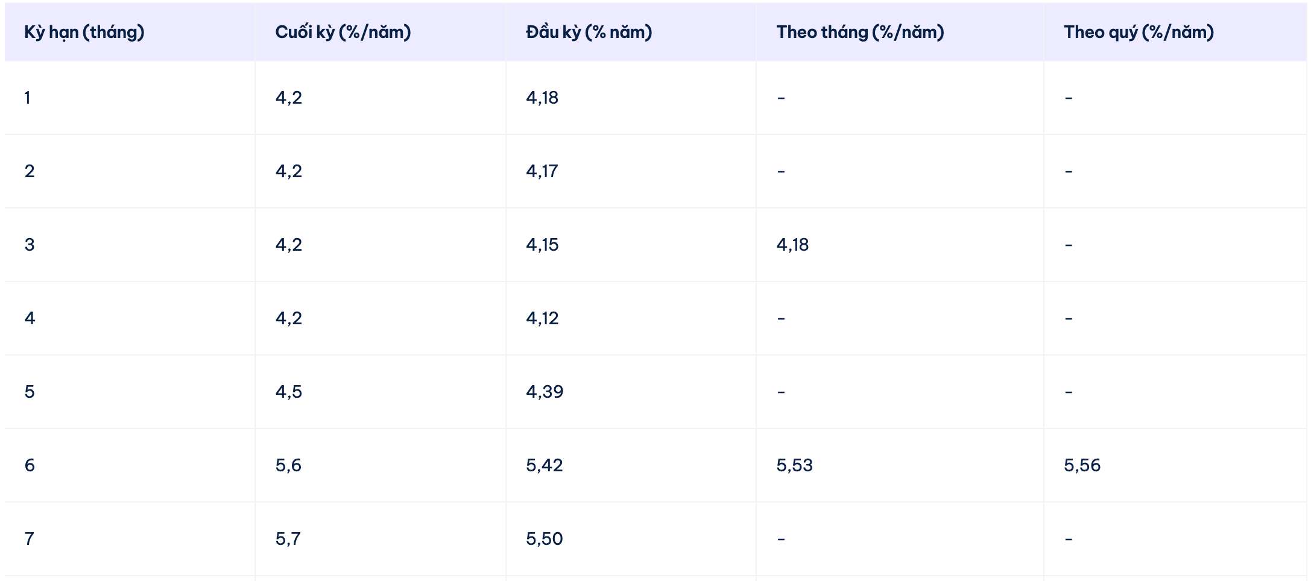Click the 'Theo tháng (%/năm)' column header
1311x581 pixels.
coord(861,32)
